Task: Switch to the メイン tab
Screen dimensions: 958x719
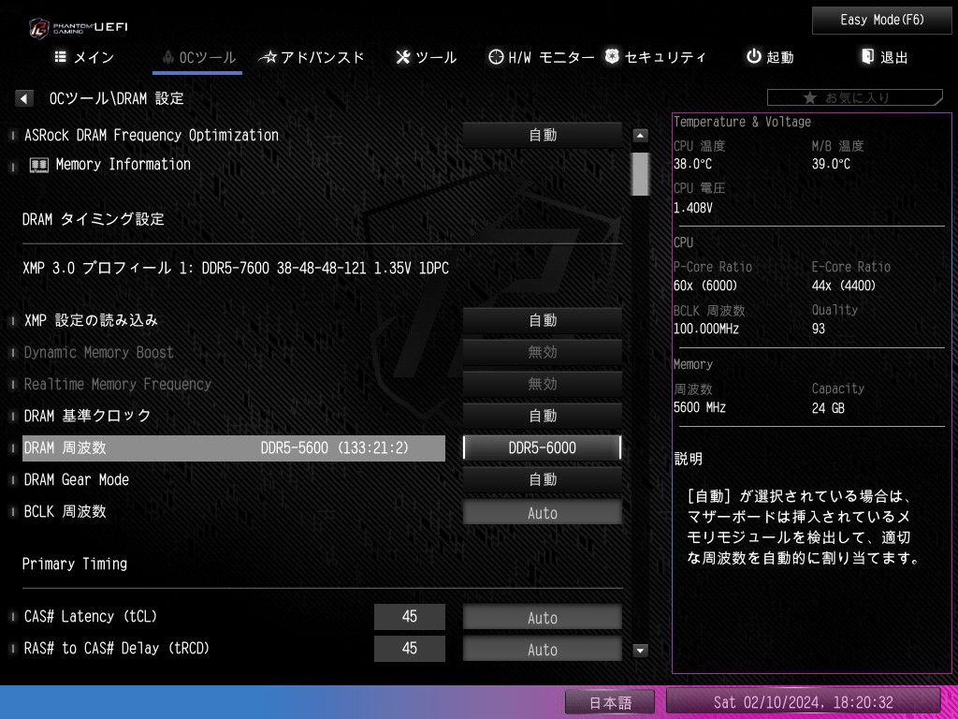Action: coord(85,57)
